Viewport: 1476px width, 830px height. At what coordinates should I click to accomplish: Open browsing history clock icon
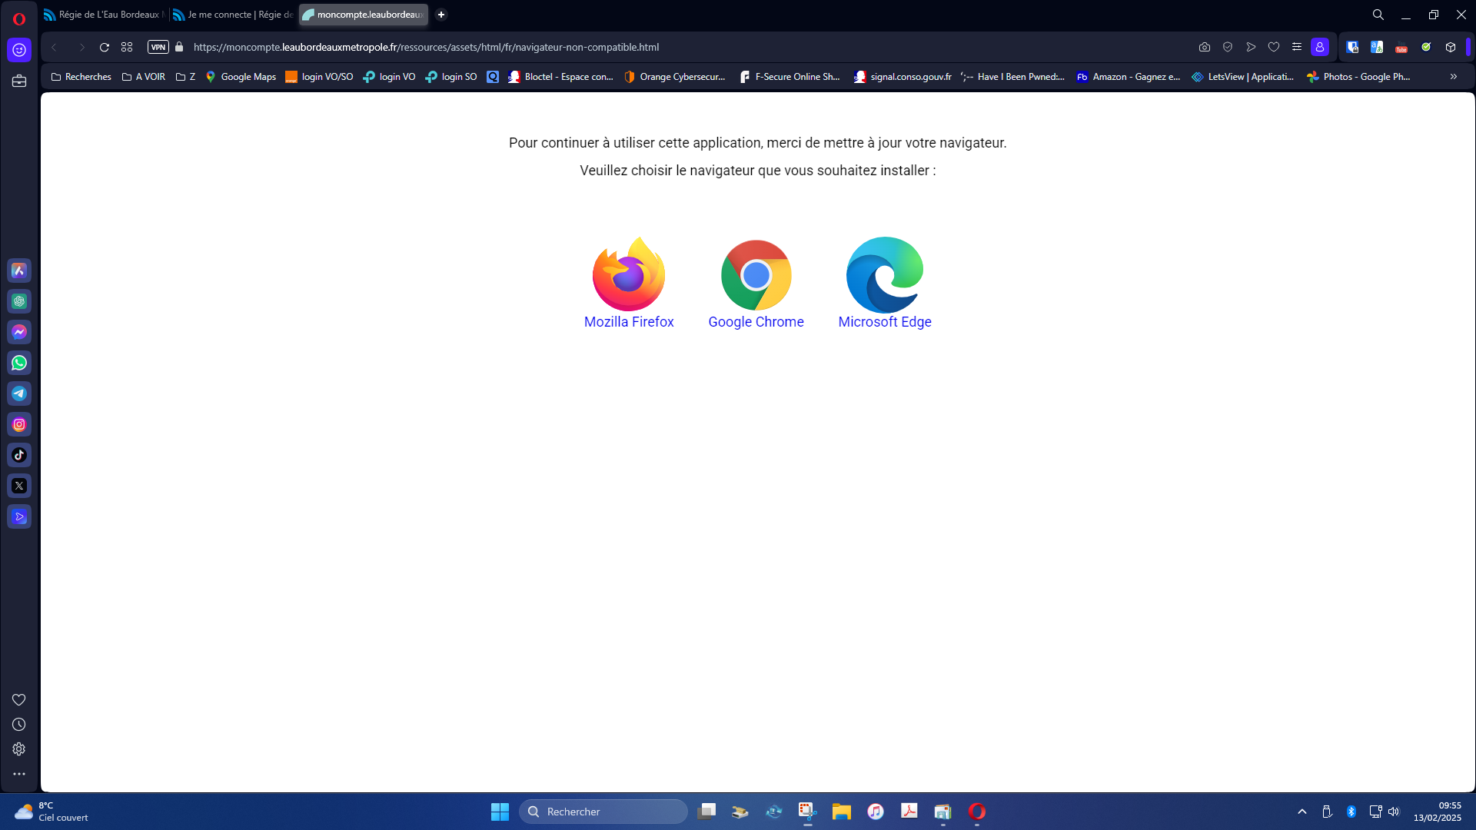point(19,725)
